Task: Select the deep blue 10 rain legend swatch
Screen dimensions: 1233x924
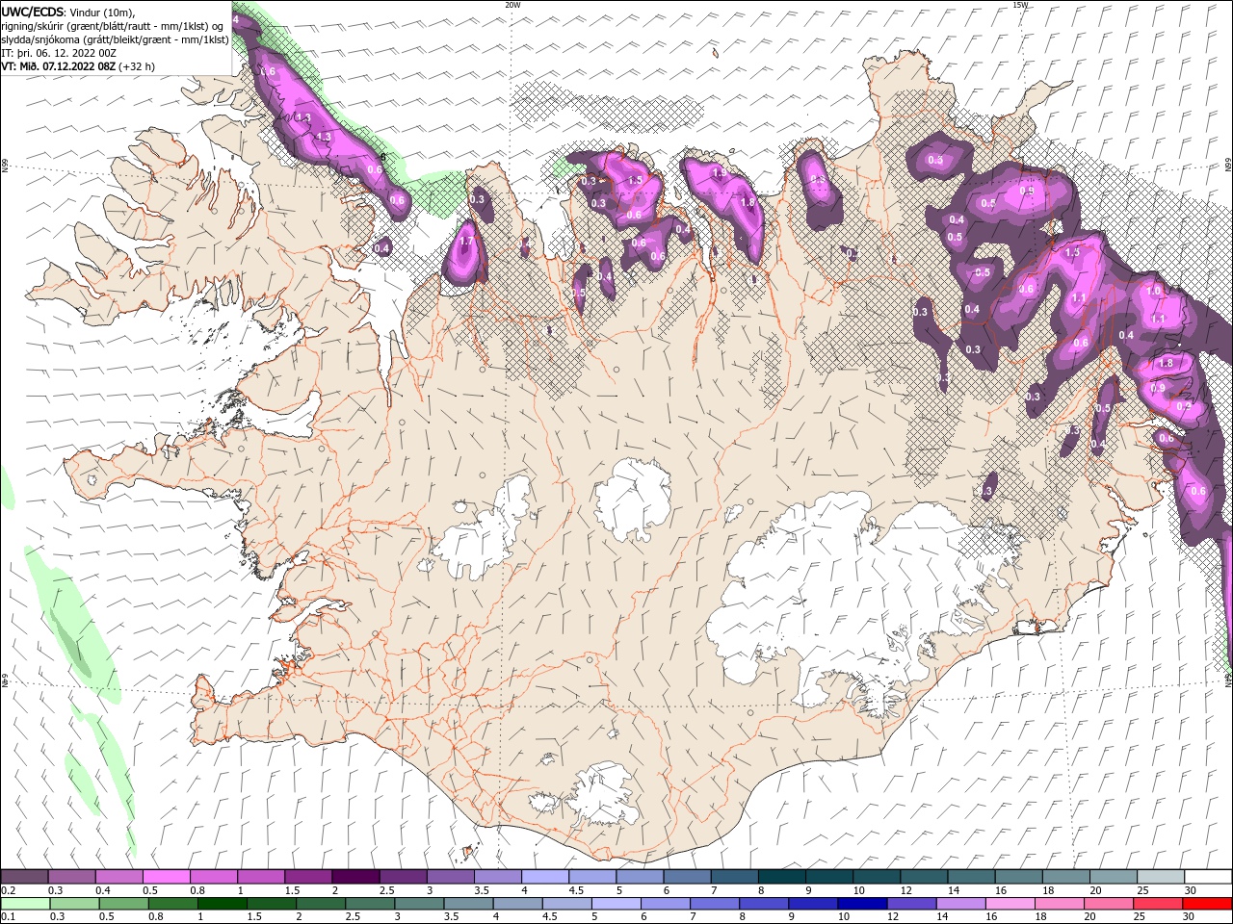Action: 861,903
